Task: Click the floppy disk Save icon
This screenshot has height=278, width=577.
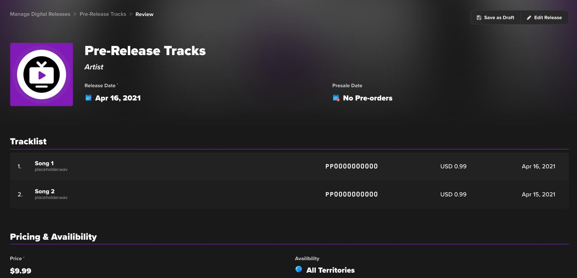Action: point(479,18)
